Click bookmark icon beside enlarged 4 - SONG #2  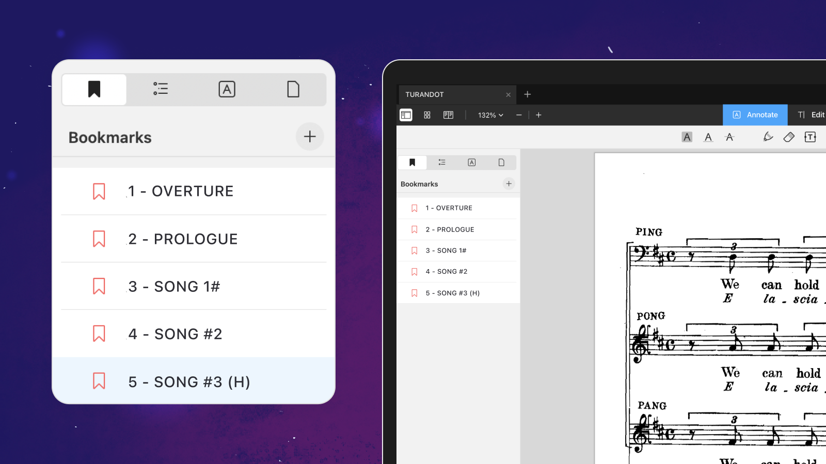(99, 334)
